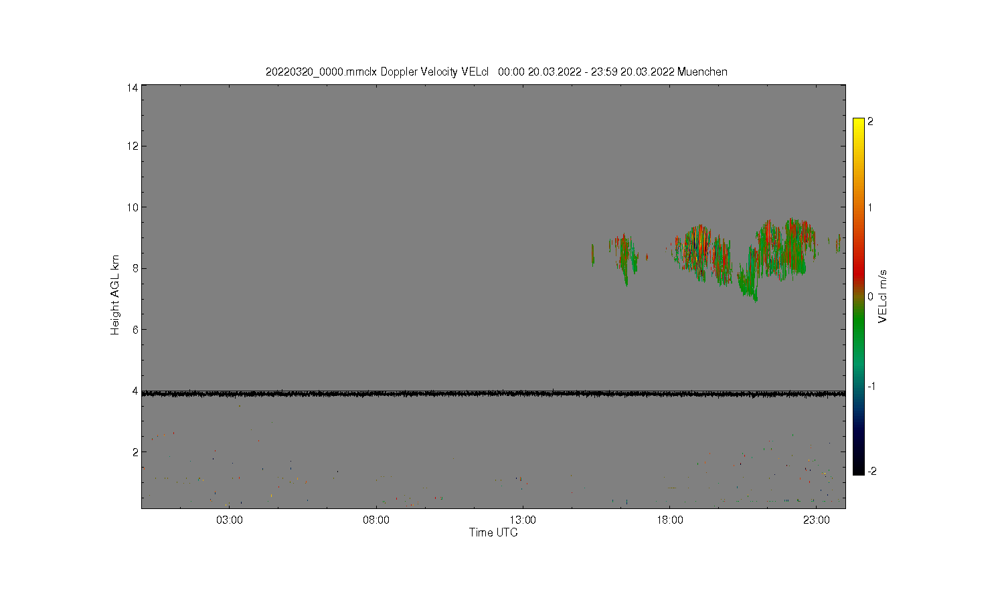
Task: Click the colorbar 'VELcl m/s' label
Action: [883, 296]
